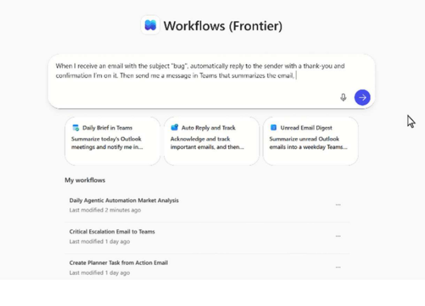Viewport: 425px width, 306px height.
Task: Click the Workflows app logo icon
Action: point(150,25)
